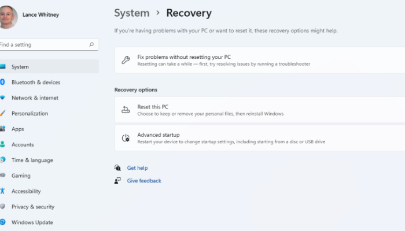
Task: Click the Accessibility figure icon
Action: (2, 191)
